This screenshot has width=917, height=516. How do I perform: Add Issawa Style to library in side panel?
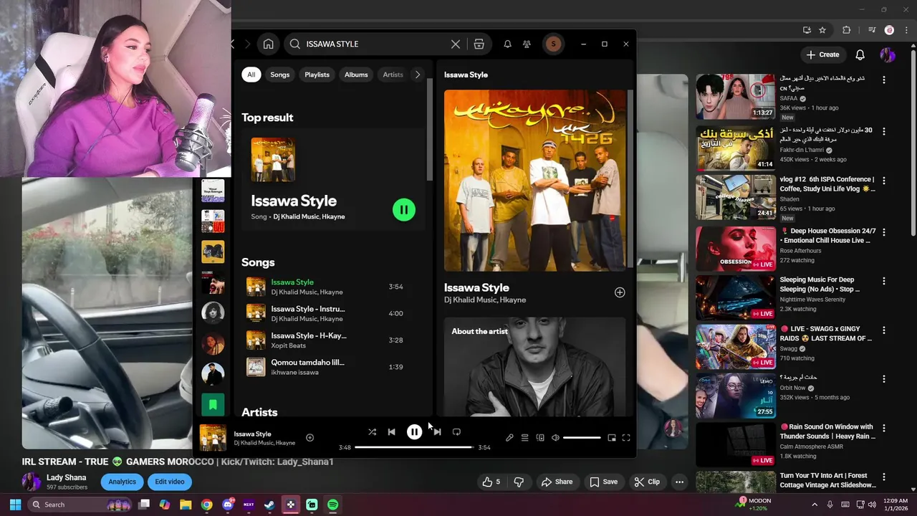point(620,292)
